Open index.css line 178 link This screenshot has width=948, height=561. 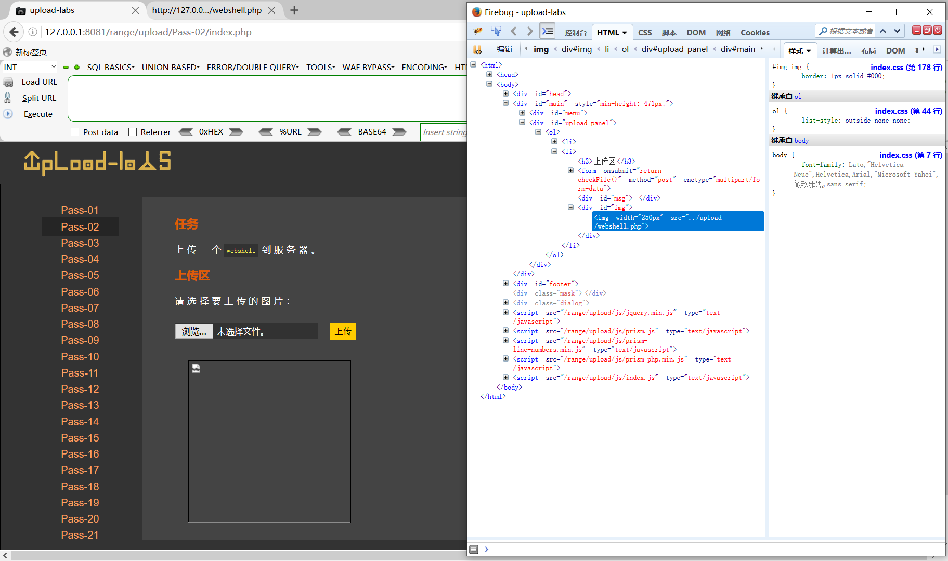tap(906, 68)
